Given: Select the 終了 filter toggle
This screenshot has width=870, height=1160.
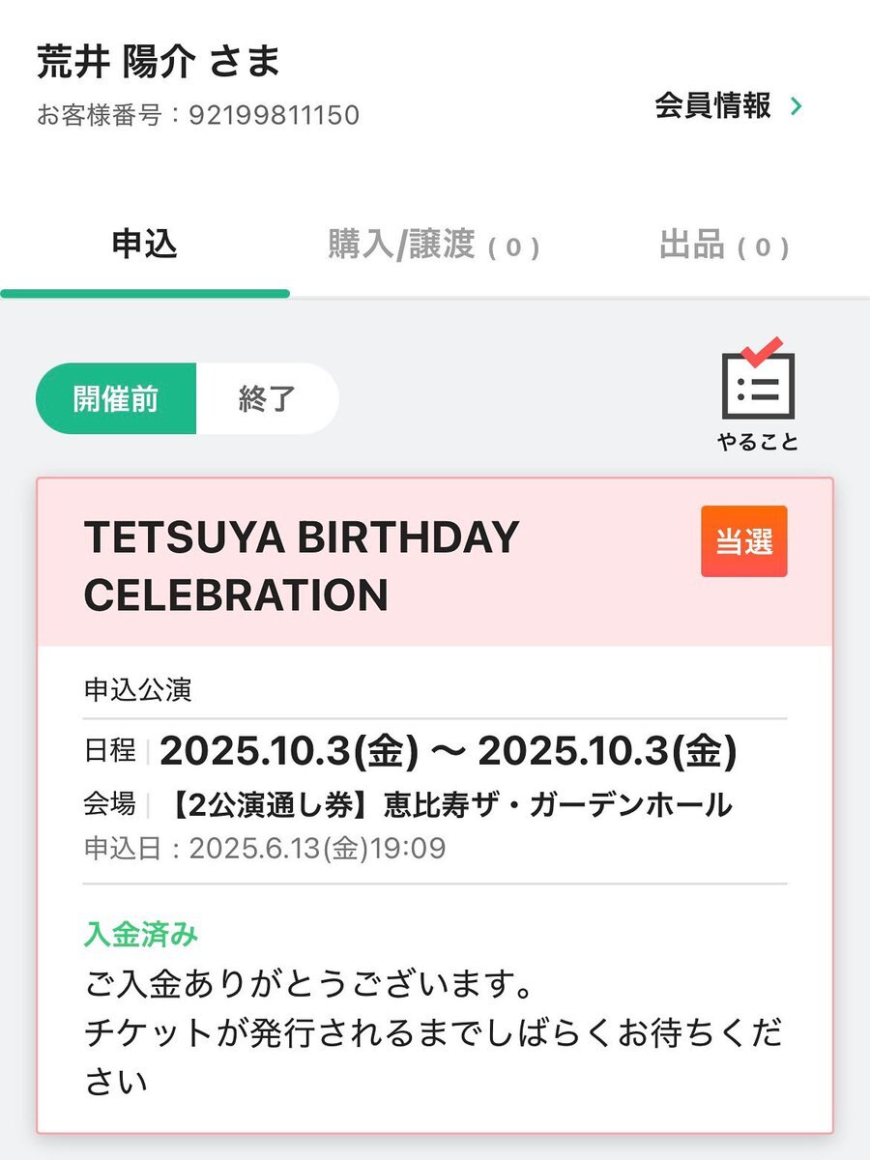Looking at the screenshot, I should pyautogui.click(x=268, y=398).
